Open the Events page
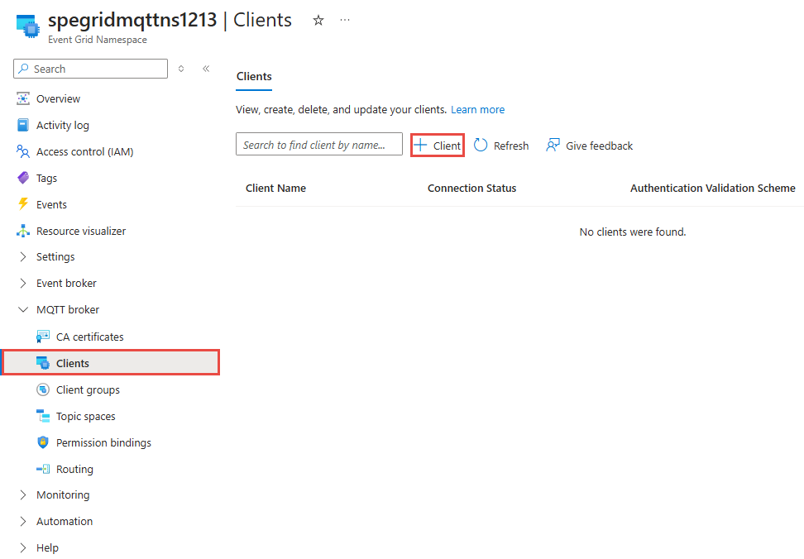 [x=51, y=205]
